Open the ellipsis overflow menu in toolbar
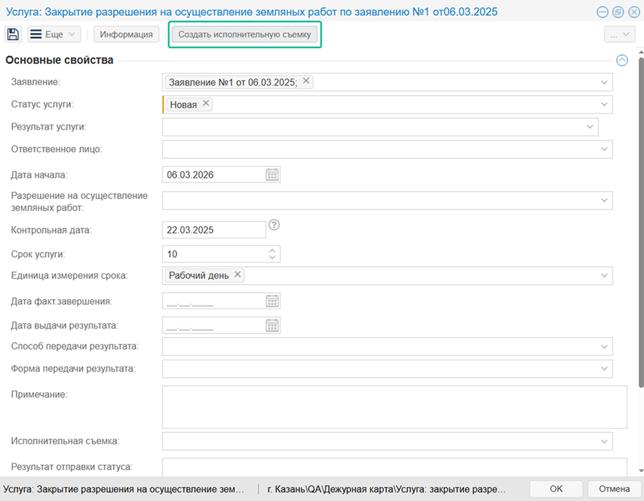This screenshot has height=501, width=644. click(619, 34)
